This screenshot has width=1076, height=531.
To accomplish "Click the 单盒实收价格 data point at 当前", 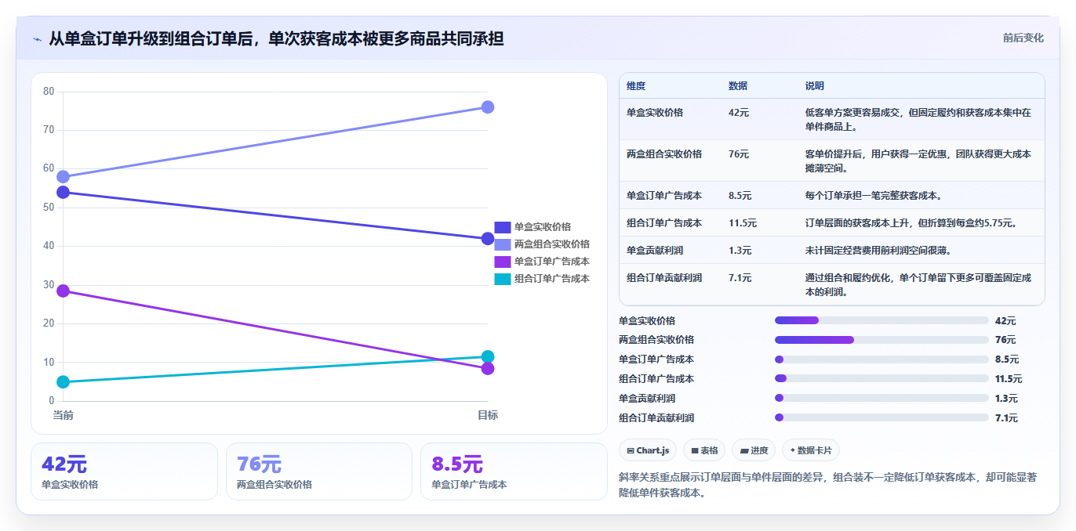I will click(x=64, y=192).
